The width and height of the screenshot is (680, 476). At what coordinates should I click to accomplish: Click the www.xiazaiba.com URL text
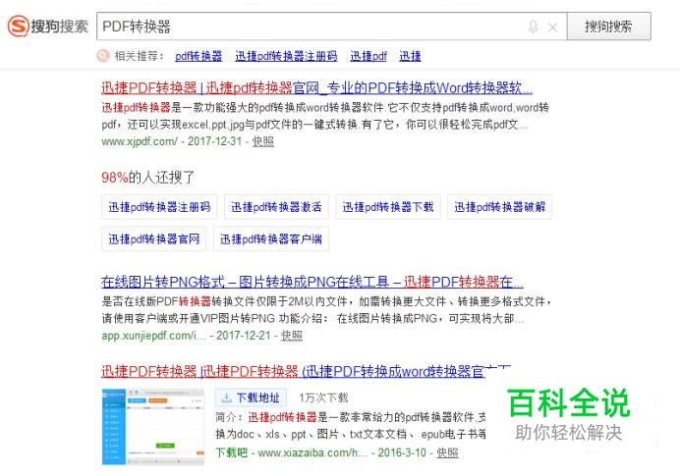[x=312, y=452]
